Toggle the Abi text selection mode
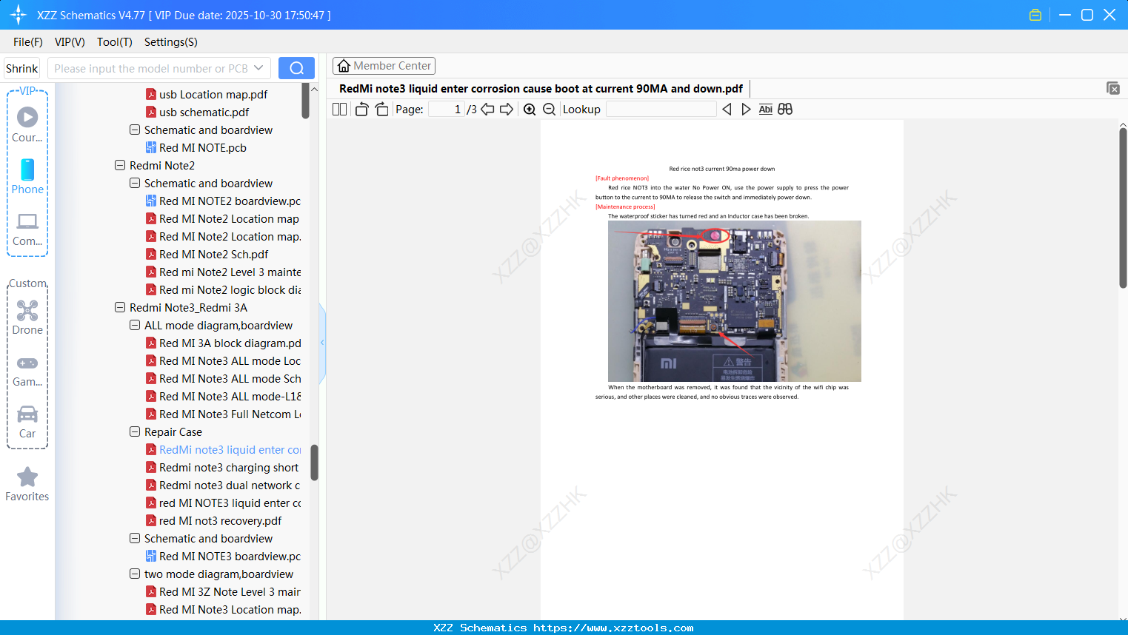 (x=765, y=109)
